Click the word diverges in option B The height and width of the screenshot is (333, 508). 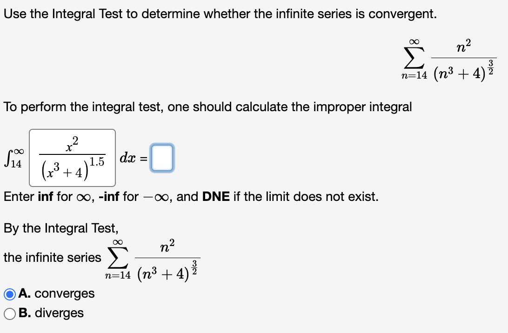tap(58, 313)
